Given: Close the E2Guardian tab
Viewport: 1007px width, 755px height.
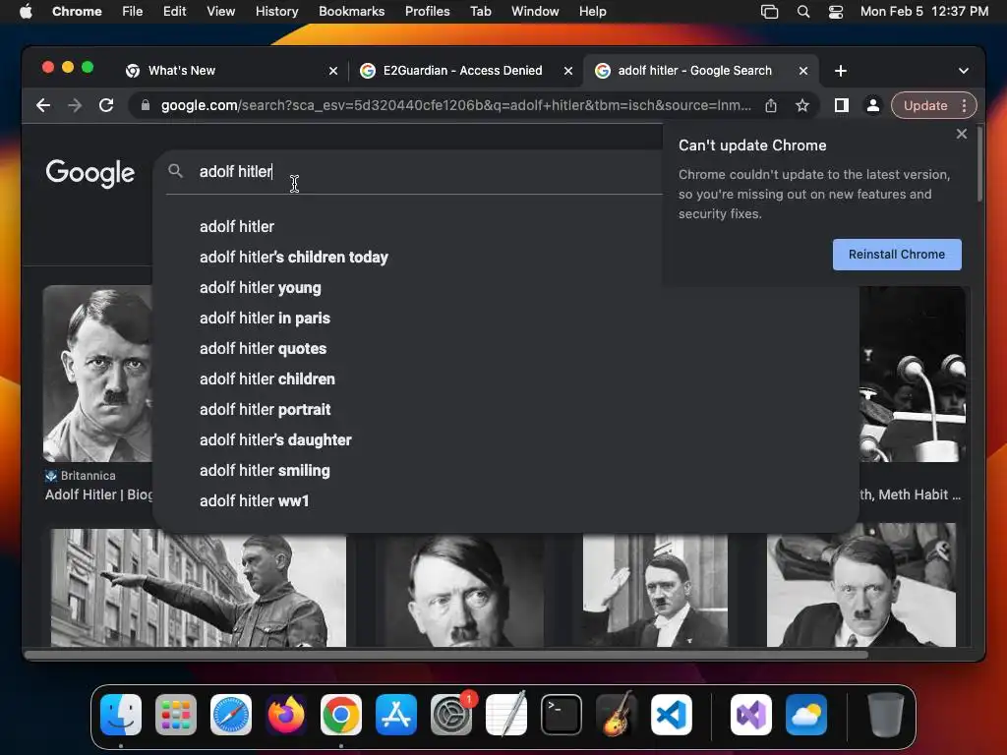Looking at the screenshot, I should (x=568, y=71).
